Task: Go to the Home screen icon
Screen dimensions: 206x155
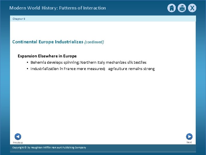Action: point(171,8)
